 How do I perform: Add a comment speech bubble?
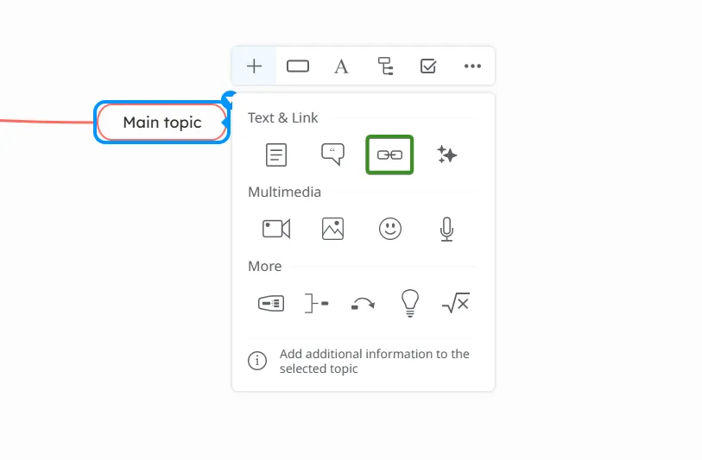click(x=332, y=154)
